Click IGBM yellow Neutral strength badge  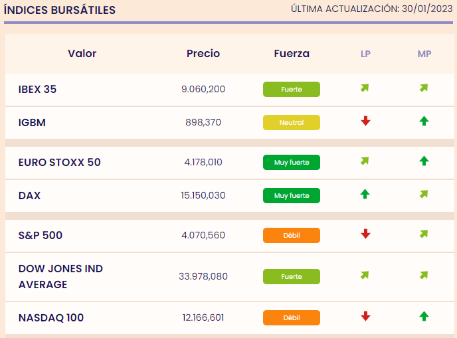coord(292,123)
